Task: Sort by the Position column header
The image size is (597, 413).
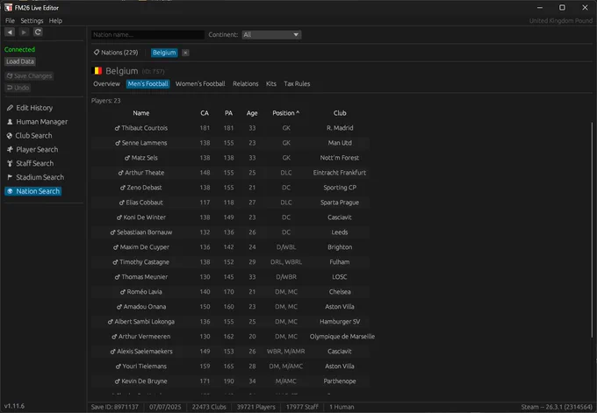Action: click(285, 113)
